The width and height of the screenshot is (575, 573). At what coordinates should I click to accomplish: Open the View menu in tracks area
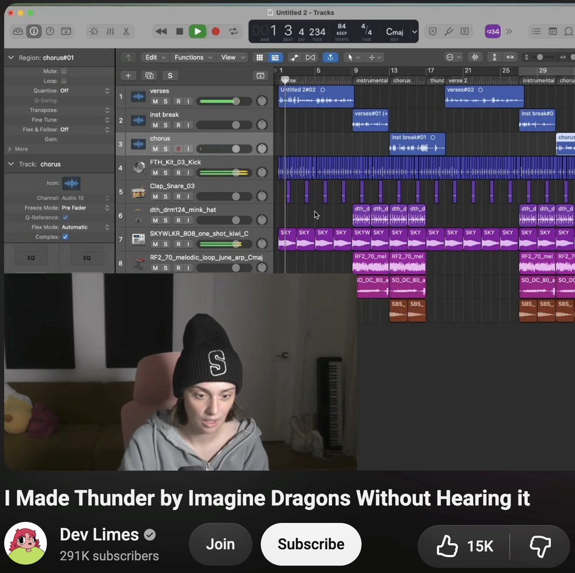click(x=232, y=58)
